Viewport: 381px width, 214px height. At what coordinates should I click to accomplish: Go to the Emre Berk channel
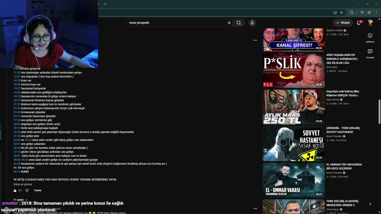332,67
